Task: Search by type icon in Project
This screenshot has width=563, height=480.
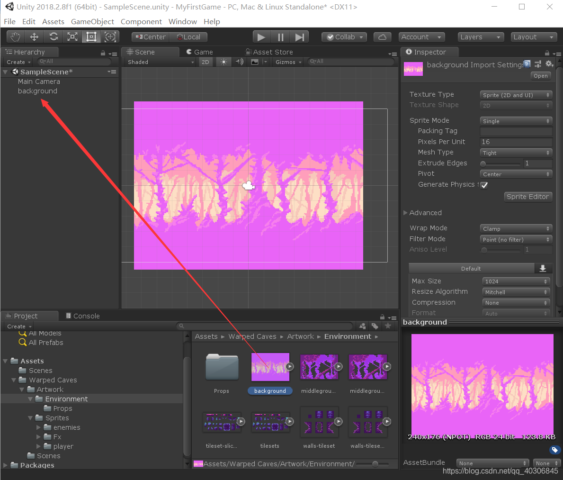Action: [363, 326]
